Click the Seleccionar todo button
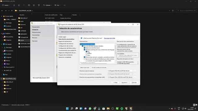Image resolution: width=198 pixels, height=111 pixels. (x=85, y=68)
